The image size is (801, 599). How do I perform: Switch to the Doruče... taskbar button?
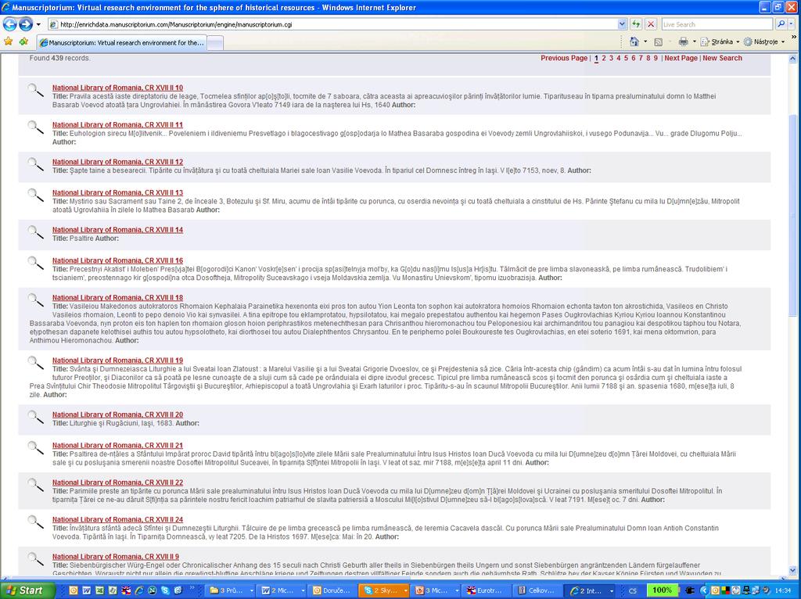(333, 590)
